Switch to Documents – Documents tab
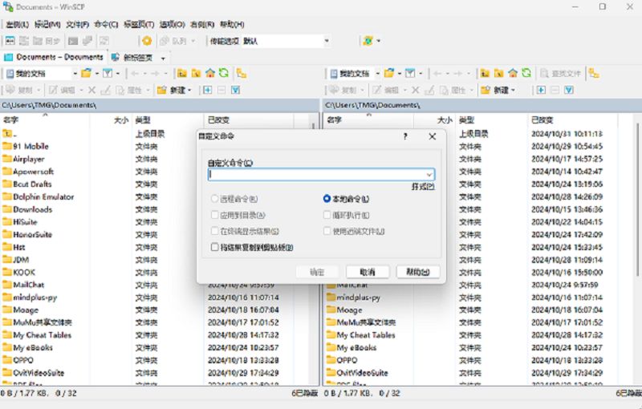This screenshot has height=409, width=642. (x=54, y=57)
